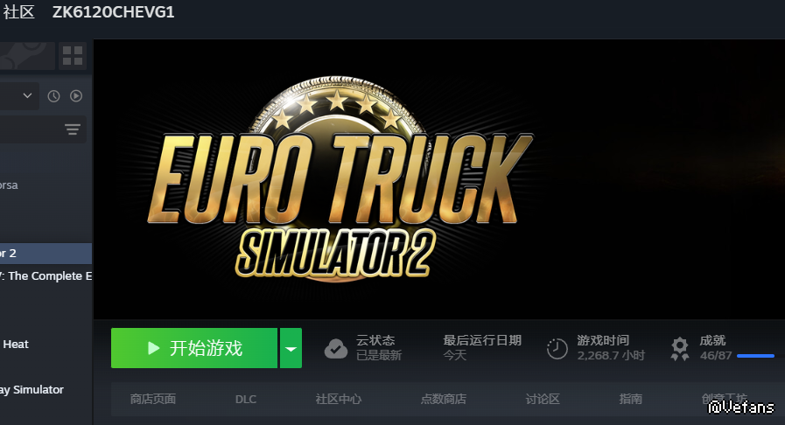Select the Heat game in sidebar
The width and height of the screenshot is (785, 425).
click(15, 345)
